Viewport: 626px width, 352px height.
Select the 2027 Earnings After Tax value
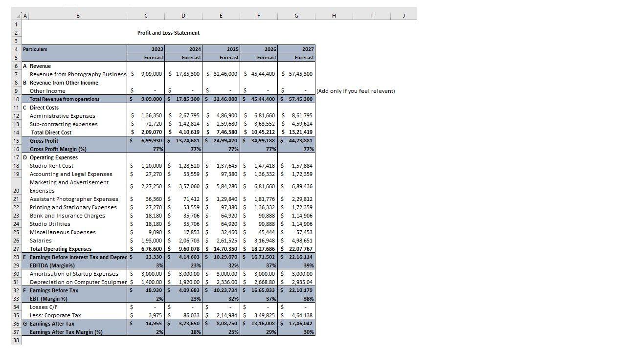click(296, 324)
